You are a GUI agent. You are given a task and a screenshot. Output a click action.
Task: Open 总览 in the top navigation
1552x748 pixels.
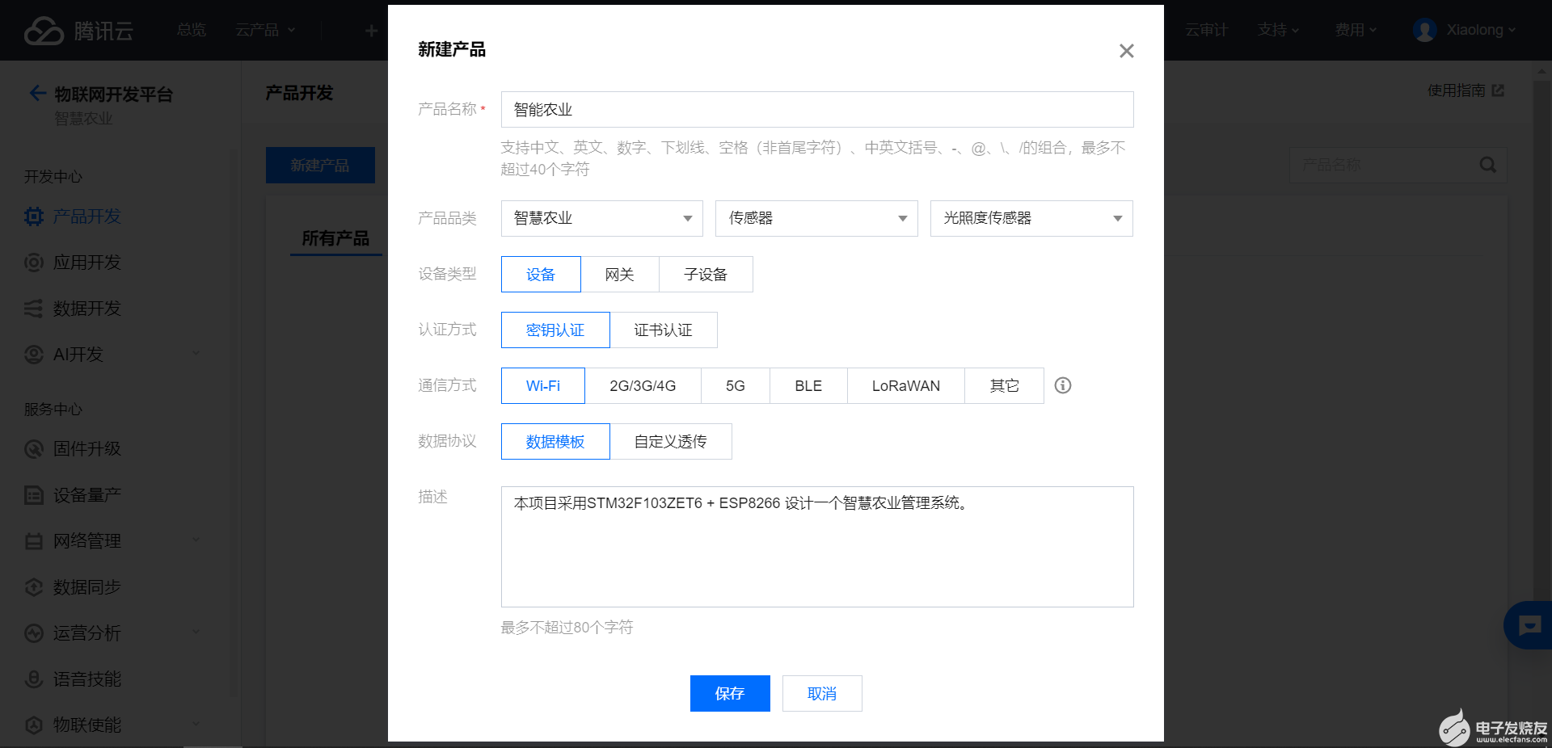(x=192, y=30)
